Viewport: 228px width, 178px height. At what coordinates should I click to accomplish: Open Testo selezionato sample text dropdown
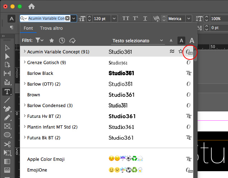click(x=138, y=41)
